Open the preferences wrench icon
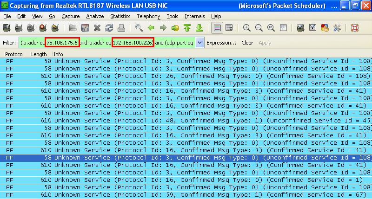Viewport: 372px width, 199px height. point(337,28)
